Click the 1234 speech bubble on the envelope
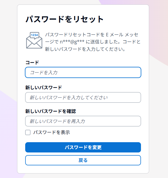This screenshot has width=168, height=178. pyautogui.click(x=34, y=35)
